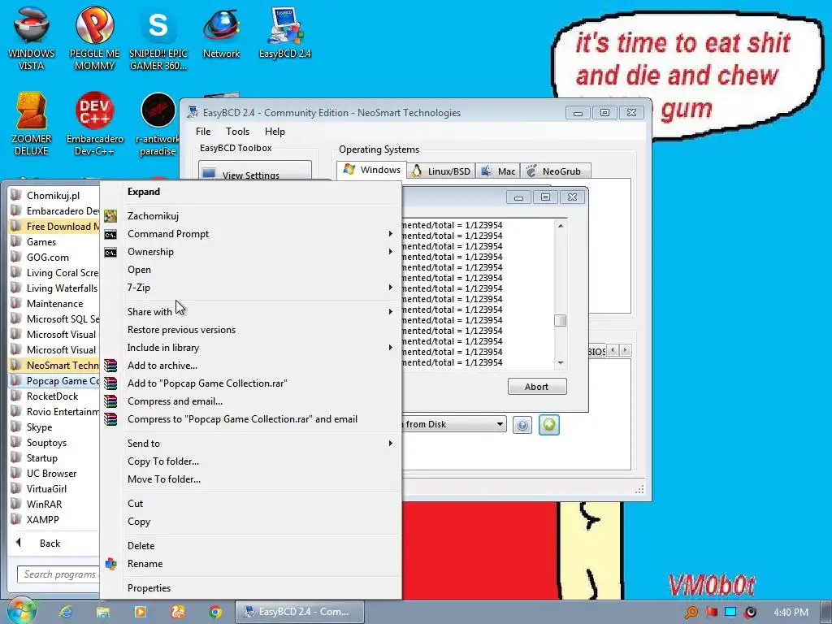Image resolution: width=832 pixels, height=624 pixels.
Task: Click the Search programs input field
Action: pyautogui.click(x=59, y=574)
